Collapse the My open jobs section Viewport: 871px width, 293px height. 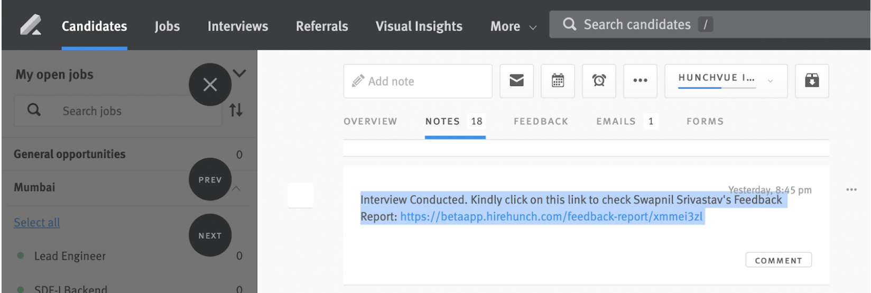coord(239,73)
